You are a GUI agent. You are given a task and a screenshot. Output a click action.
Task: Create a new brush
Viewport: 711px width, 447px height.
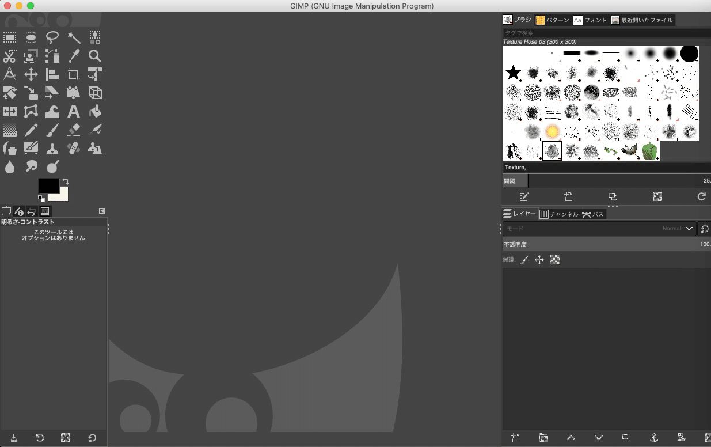point(568,196)
